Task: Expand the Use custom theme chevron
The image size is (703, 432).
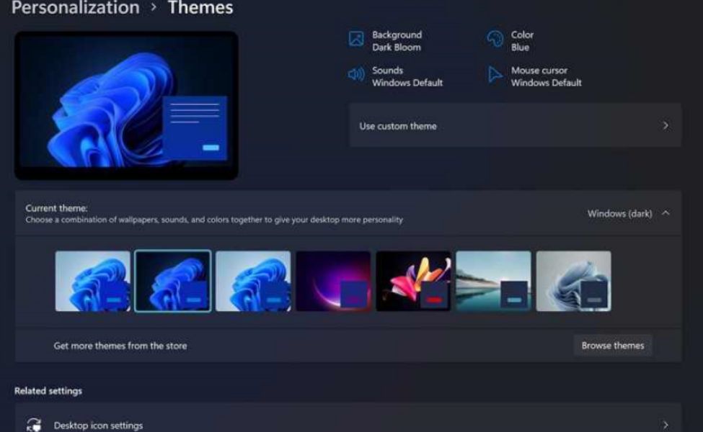Action: [666, 126]
